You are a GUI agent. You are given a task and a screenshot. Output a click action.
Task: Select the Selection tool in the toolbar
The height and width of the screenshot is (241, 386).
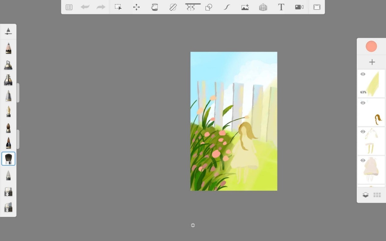point(118,7)
